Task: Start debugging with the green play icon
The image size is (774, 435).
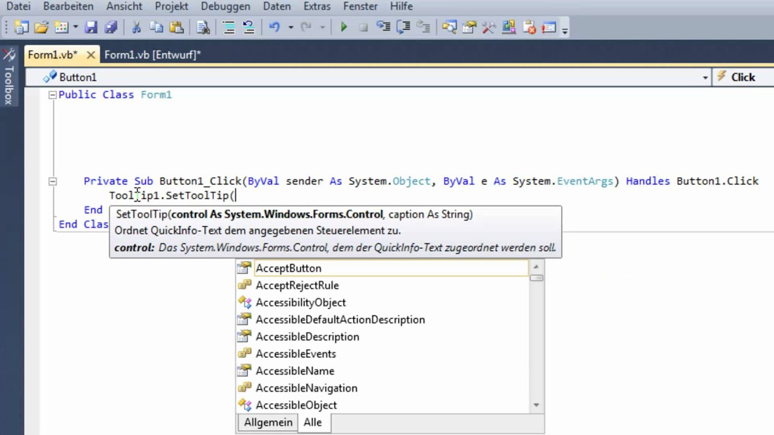Action: [343, 27]
